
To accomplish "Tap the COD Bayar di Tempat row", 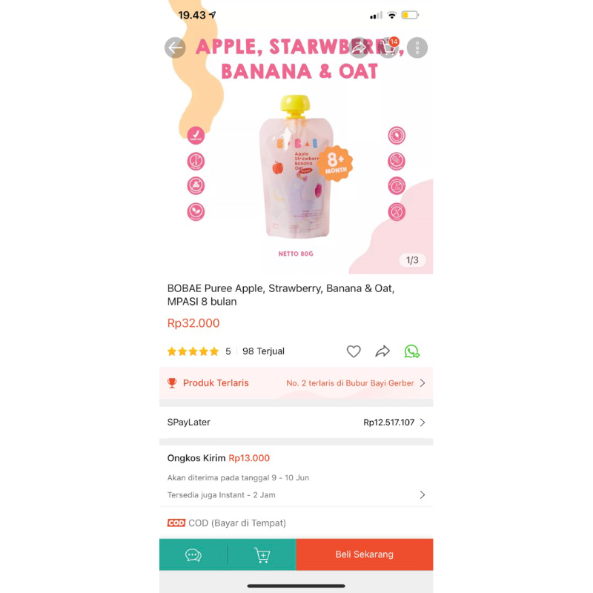I will [296, 523].
